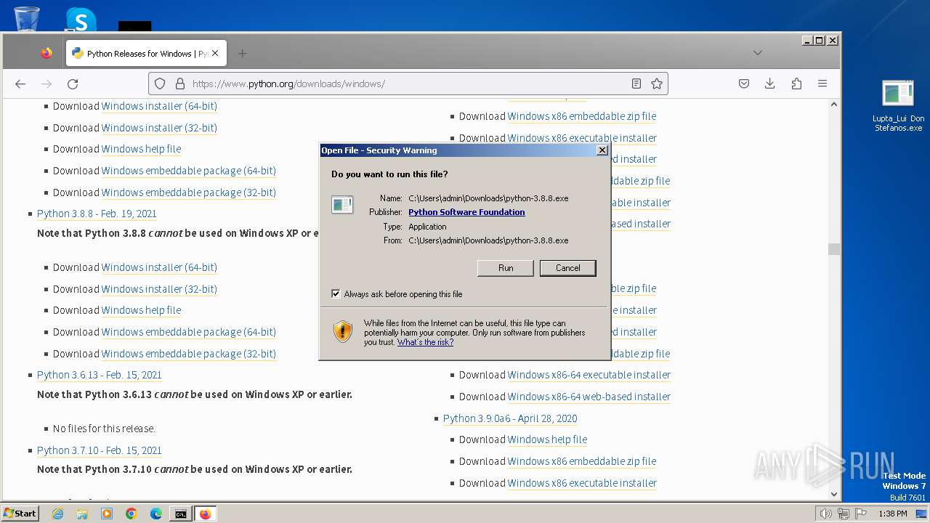930x523 pixels.
Task: Click the scrollbar up arrow
Action: pos(834,105)
